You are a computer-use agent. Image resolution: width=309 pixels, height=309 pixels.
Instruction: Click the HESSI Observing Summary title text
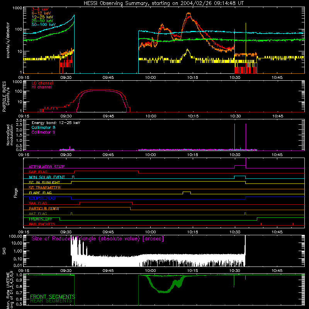163,3
